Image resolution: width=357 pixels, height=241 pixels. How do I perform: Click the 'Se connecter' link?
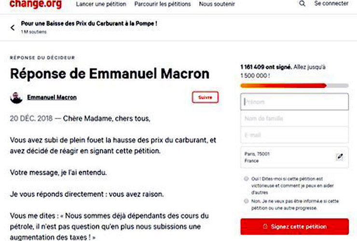coord(331,3)
